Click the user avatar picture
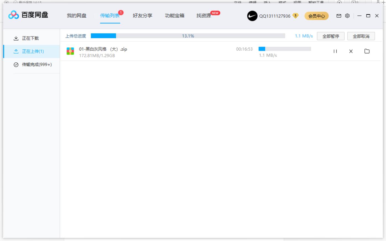Screen dimensions: 386x241 tap(252, 16)
